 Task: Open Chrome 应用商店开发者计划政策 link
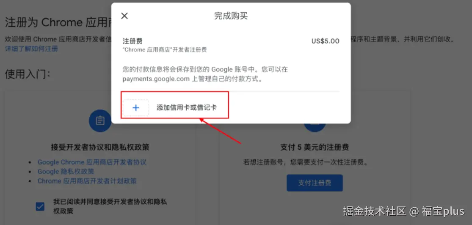coord(87,181)
